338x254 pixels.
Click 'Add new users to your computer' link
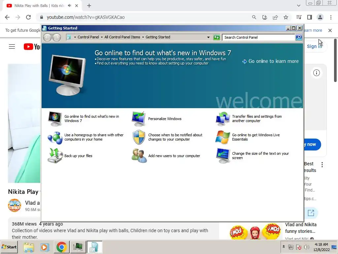tap(174, 156)
